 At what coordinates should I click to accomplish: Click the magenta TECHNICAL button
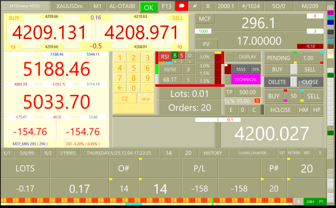click(246, 80)
